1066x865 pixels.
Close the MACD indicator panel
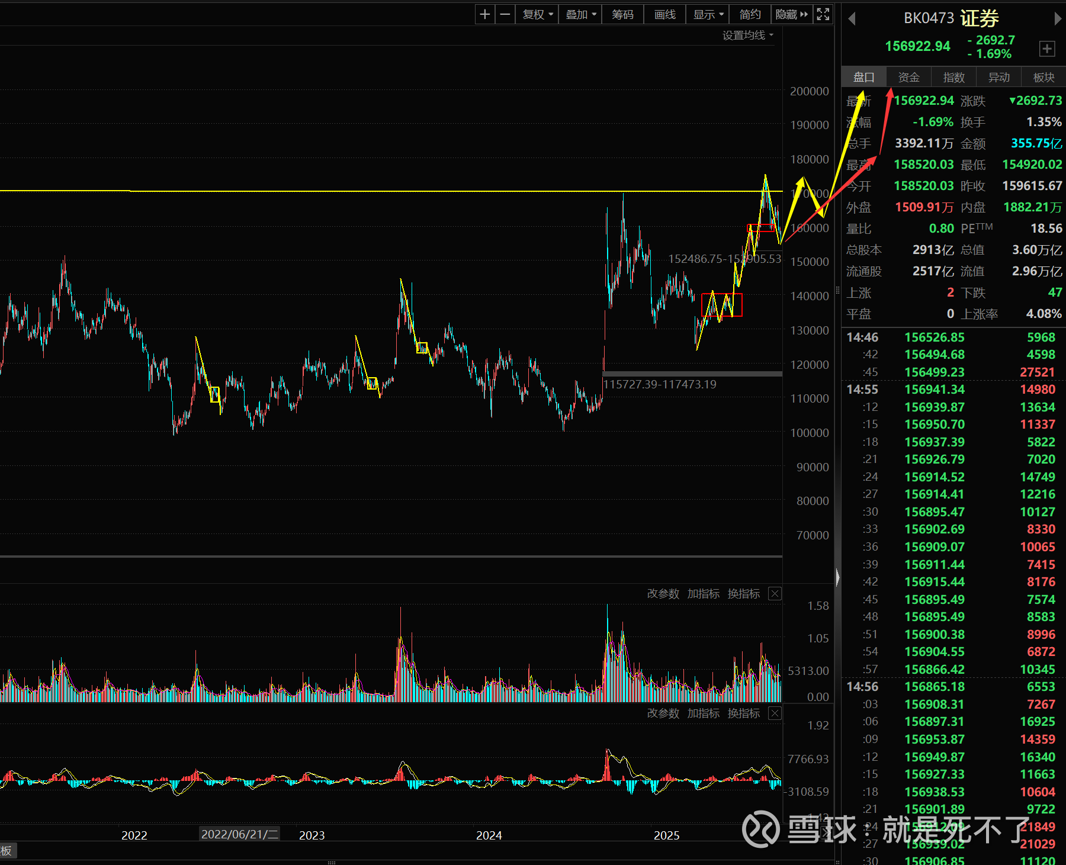click(775, 713)
